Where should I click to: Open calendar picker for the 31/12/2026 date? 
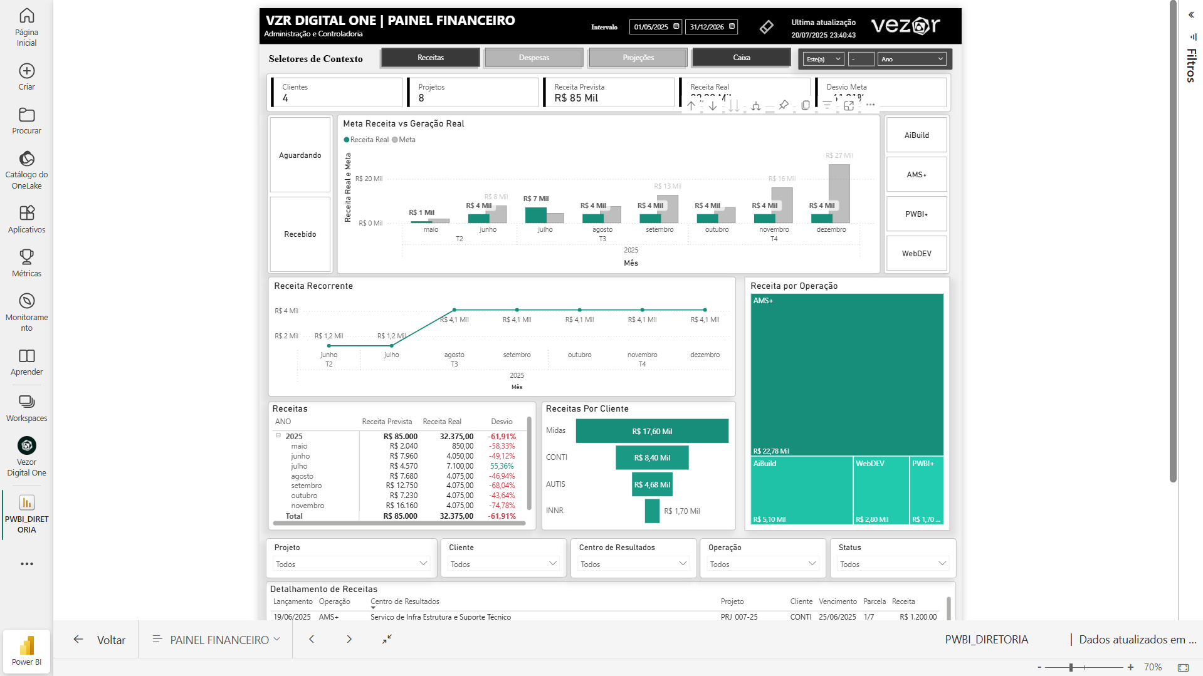click(x=732, y=26)
